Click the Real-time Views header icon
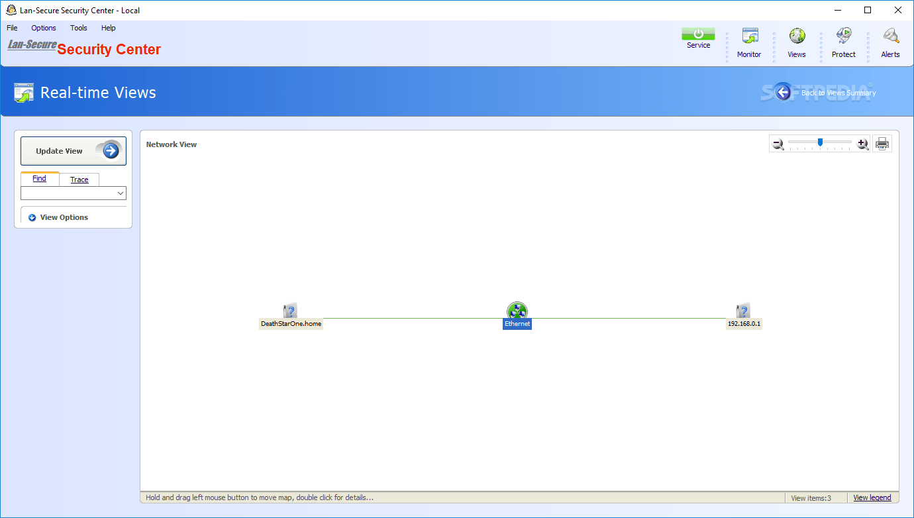This screenshot has height=518, width=914. (x=24, y=93)
